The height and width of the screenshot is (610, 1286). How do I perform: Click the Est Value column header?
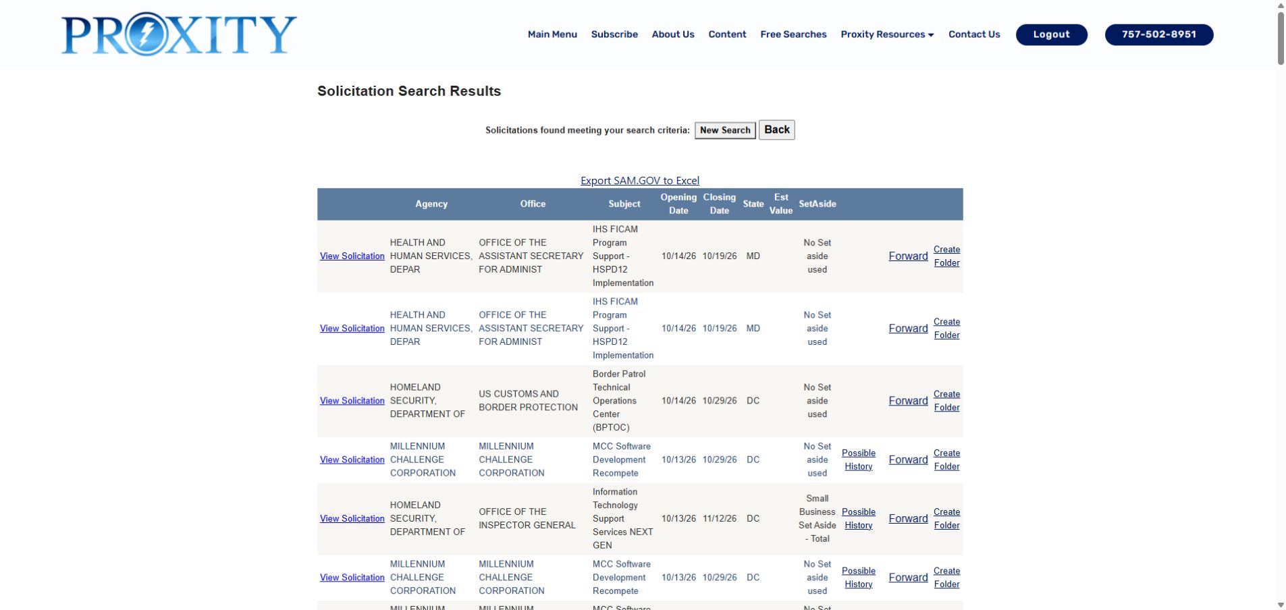coord(781,204)
